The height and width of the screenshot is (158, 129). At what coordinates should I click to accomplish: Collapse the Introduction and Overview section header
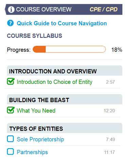(x=64, y=71)
